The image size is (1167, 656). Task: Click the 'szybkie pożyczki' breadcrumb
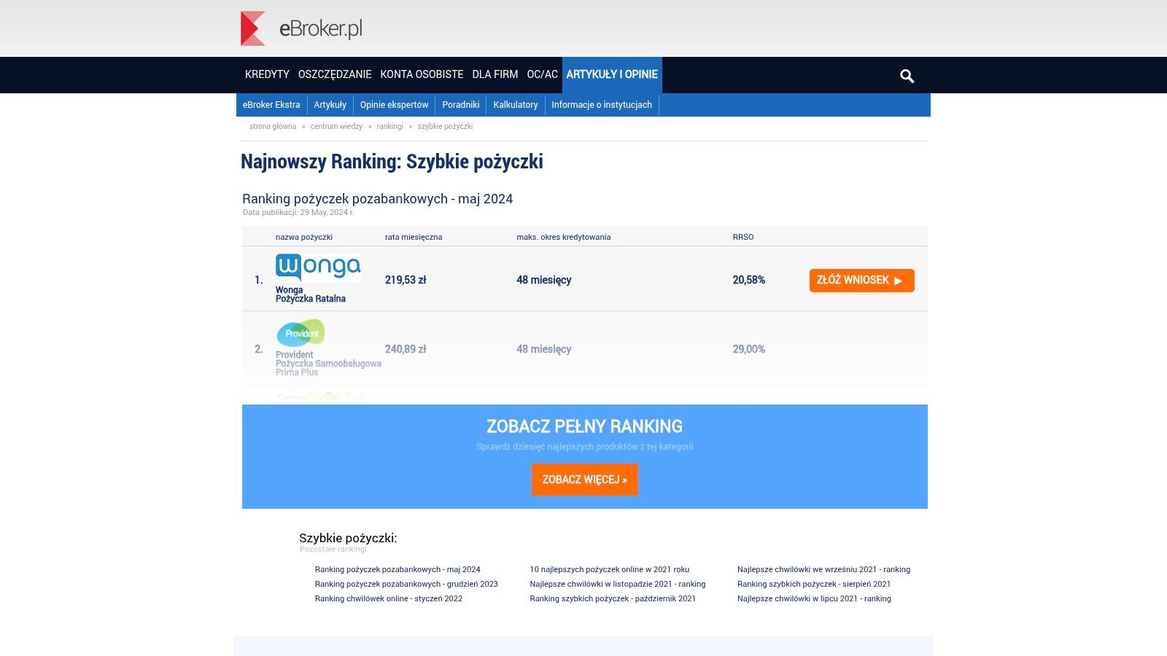445,126
